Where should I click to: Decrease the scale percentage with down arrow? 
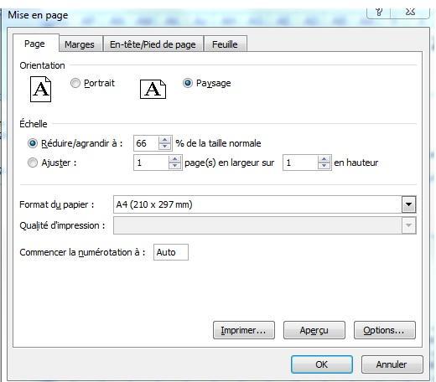[165, 147]
